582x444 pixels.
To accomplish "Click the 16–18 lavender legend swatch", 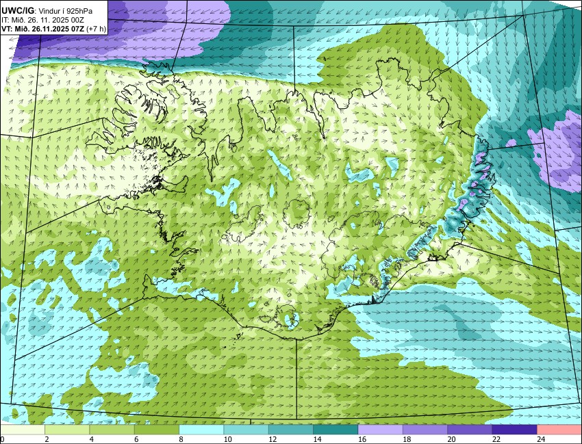I will [x=381, y=430].
